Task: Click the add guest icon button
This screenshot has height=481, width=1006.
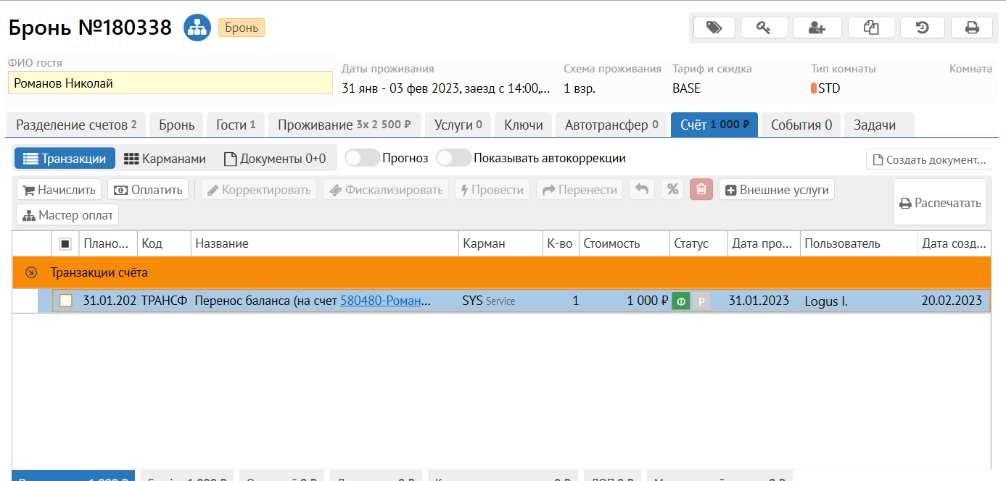Action: tap(817, 28)
